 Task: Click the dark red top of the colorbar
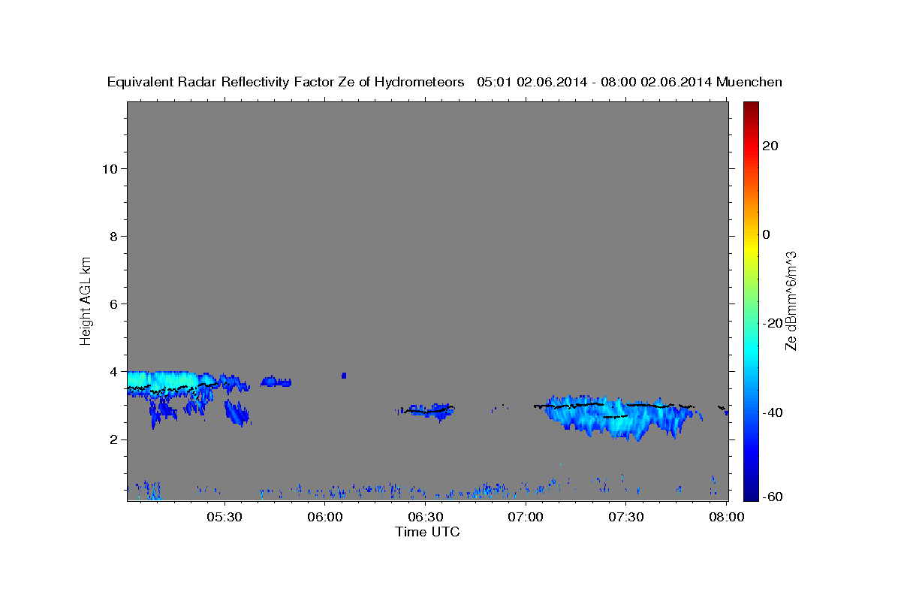(x=751, y=107)
